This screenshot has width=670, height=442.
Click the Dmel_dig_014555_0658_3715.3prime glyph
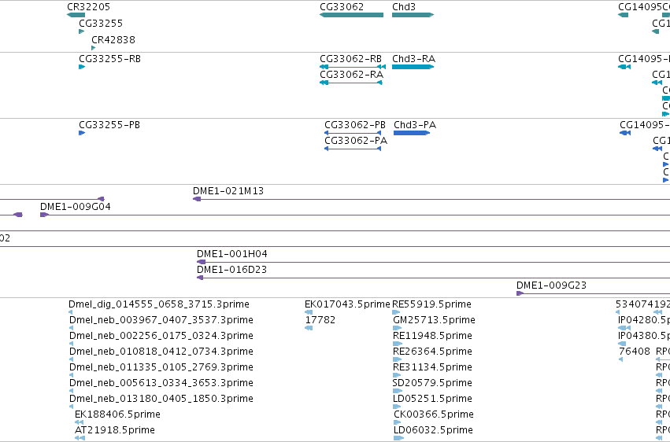(x=71, y=312)
